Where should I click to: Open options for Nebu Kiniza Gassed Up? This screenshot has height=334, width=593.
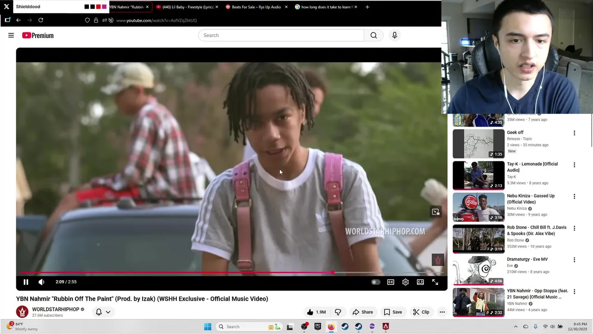point(574,196)
